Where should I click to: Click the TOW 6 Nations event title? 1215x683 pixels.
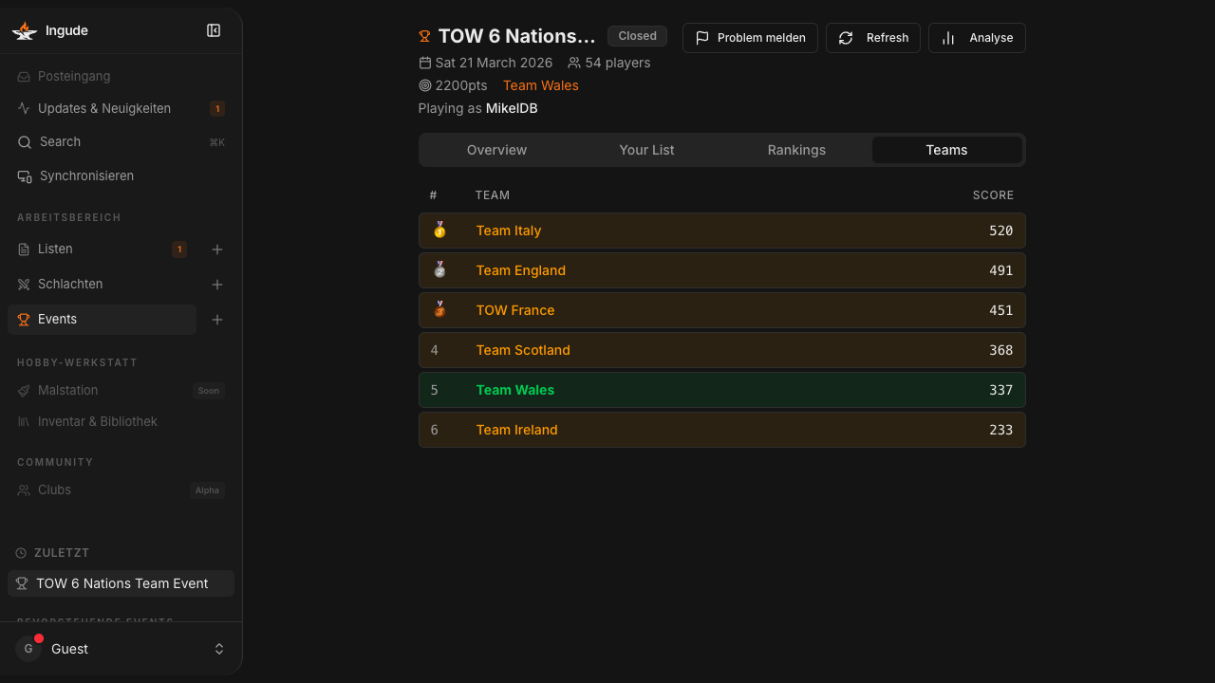point(517,36)
